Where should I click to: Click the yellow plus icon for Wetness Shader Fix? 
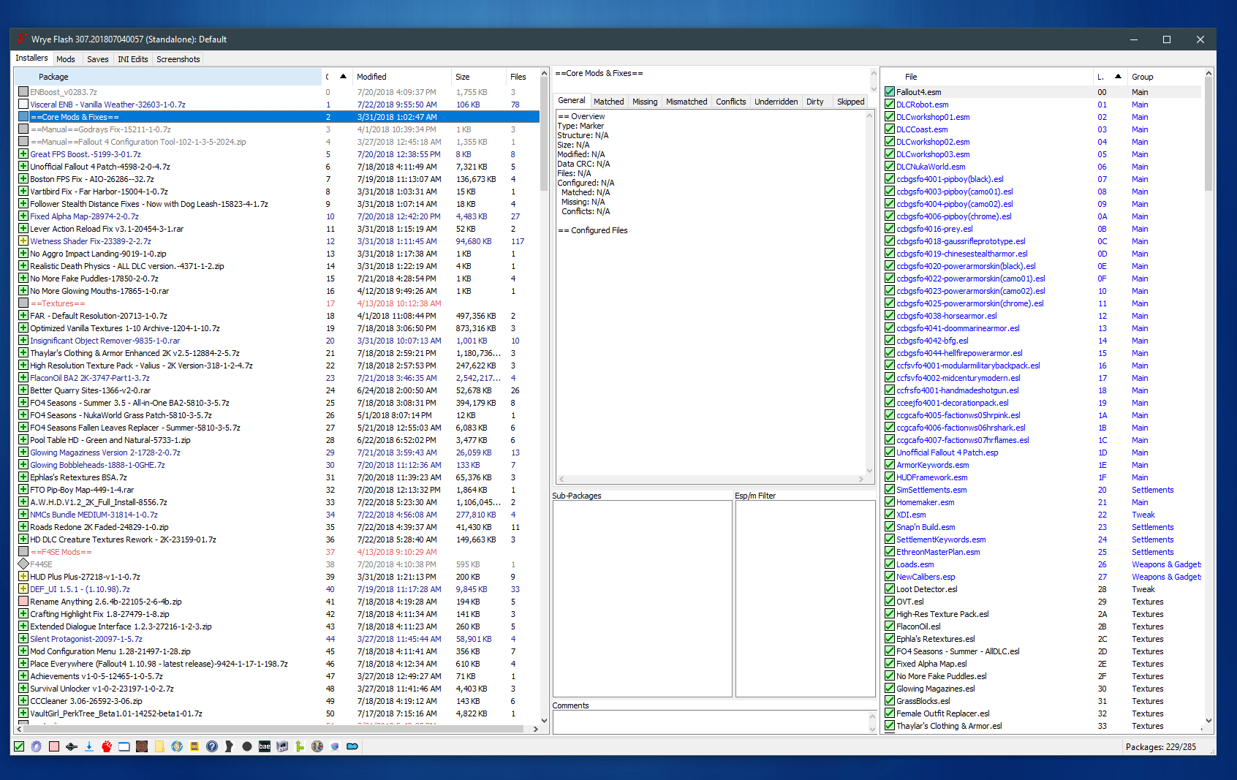[23, 241]
